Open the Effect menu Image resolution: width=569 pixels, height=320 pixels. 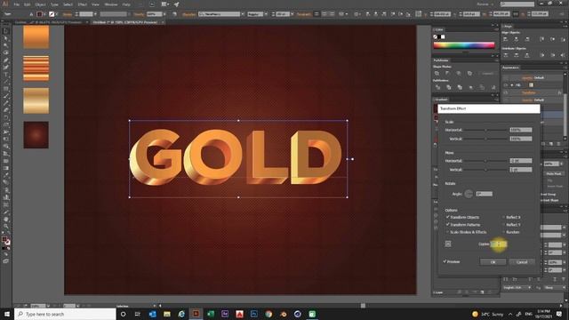pyautogui.click(x=83, y=4)
